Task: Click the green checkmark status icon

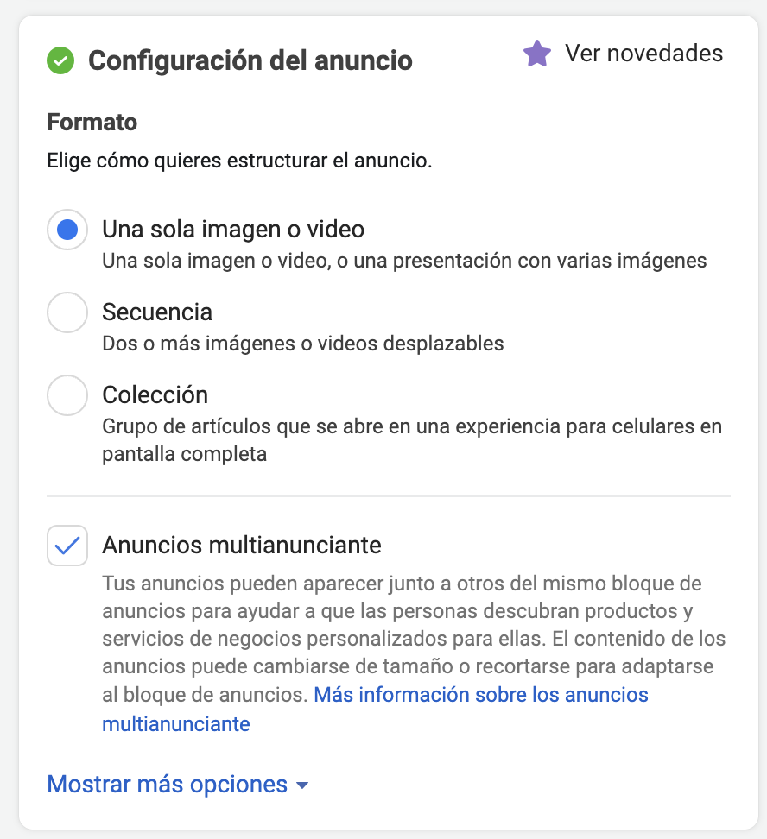Action: pyautogui.click(x=60, y=60)
